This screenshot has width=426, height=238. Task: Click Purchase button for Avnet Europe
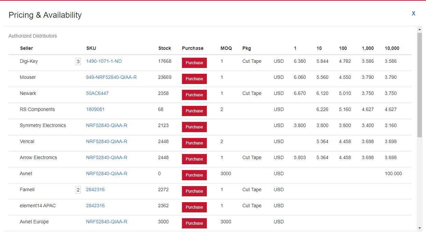(194, 223)
